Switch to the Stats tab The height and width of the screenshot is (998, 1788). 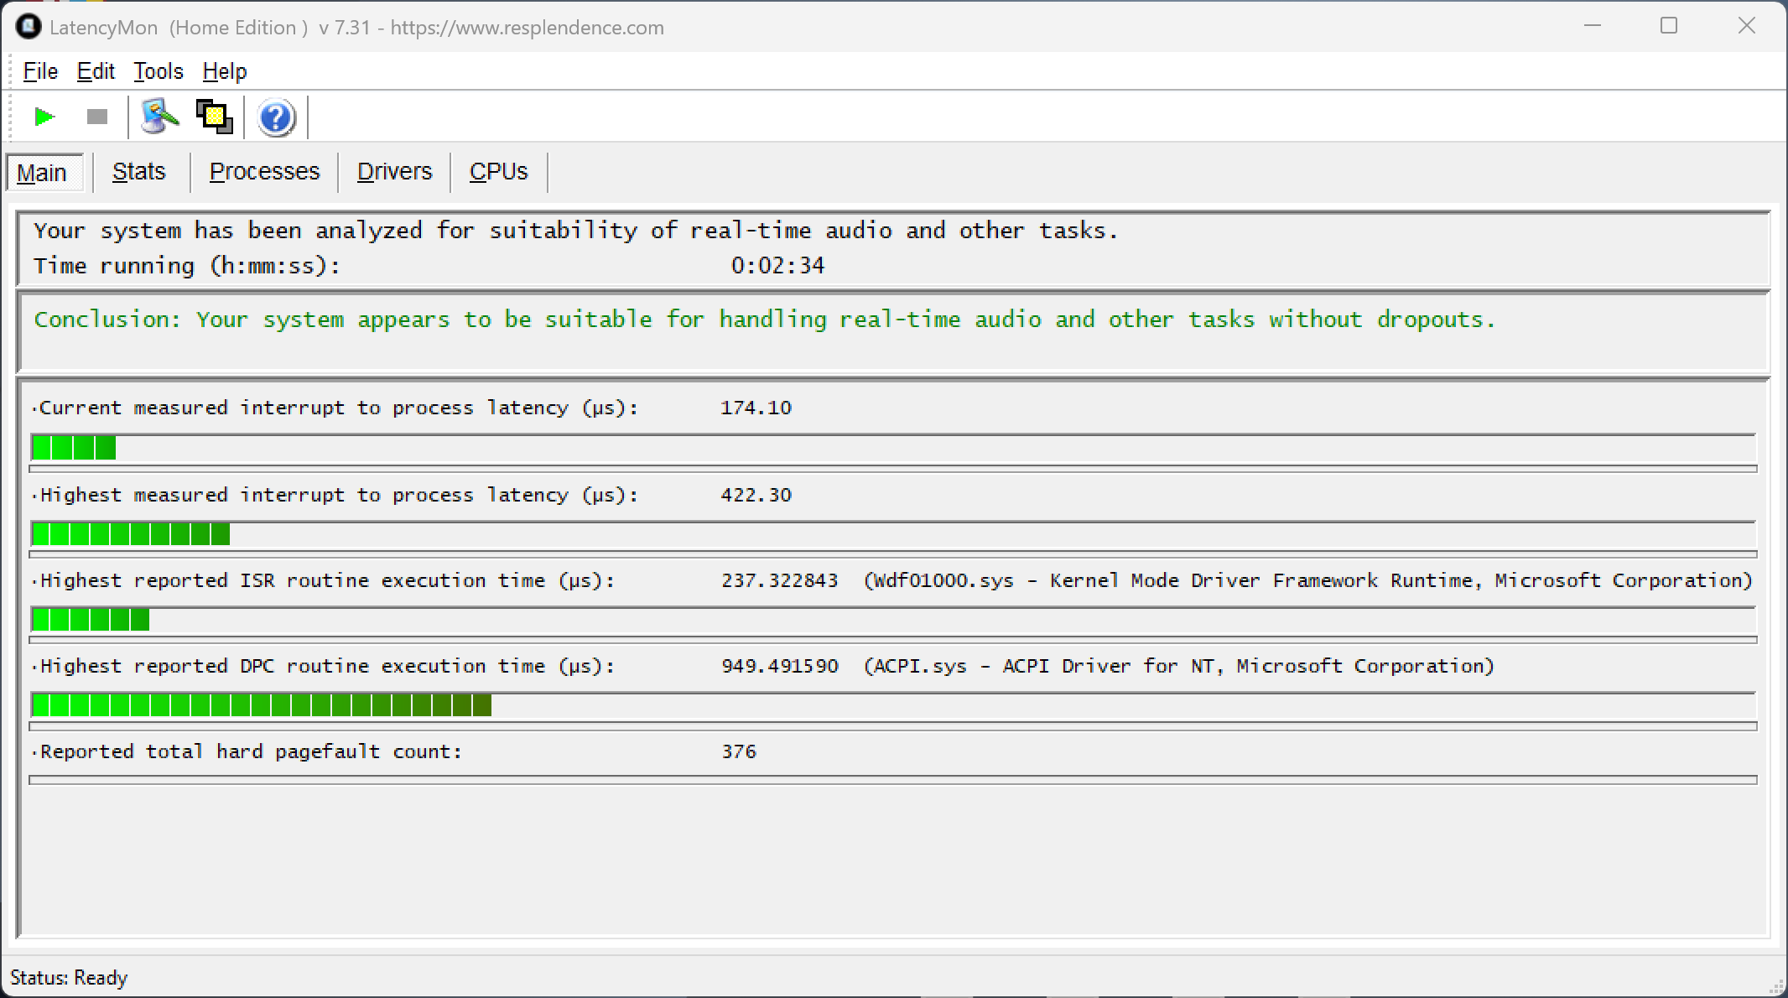point(139,172)
